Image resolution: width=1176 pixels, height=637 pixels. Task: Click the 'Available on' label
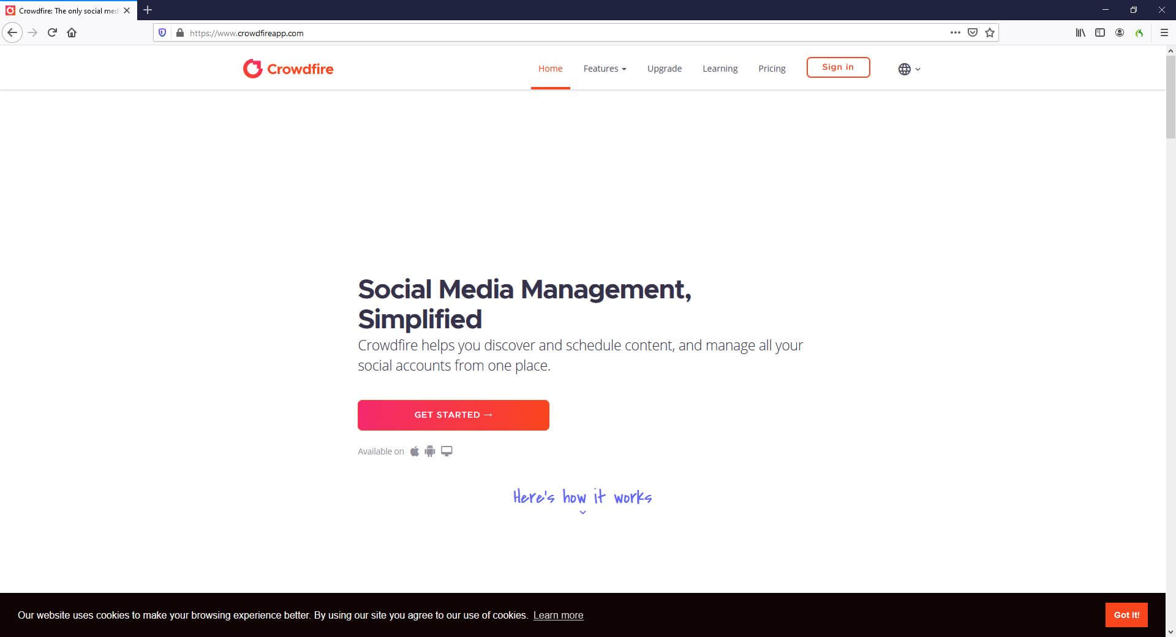[380, 451]
